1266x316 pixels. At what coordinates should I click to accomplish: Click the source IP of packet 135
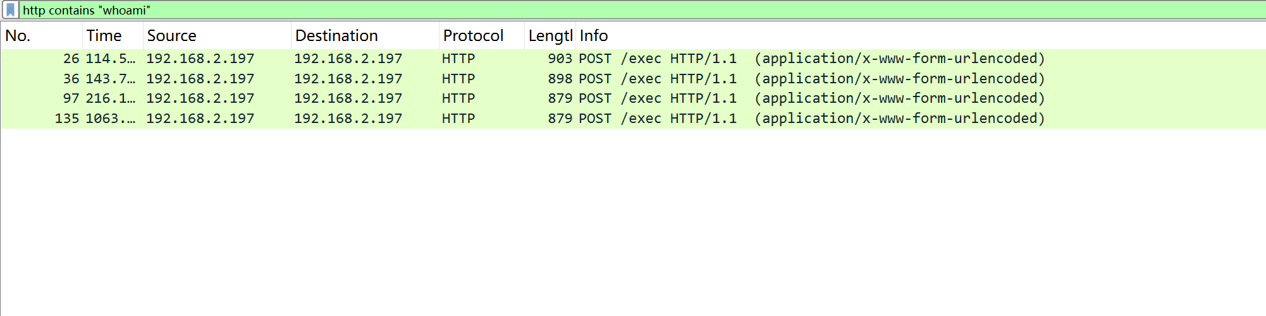pos(200,119)
